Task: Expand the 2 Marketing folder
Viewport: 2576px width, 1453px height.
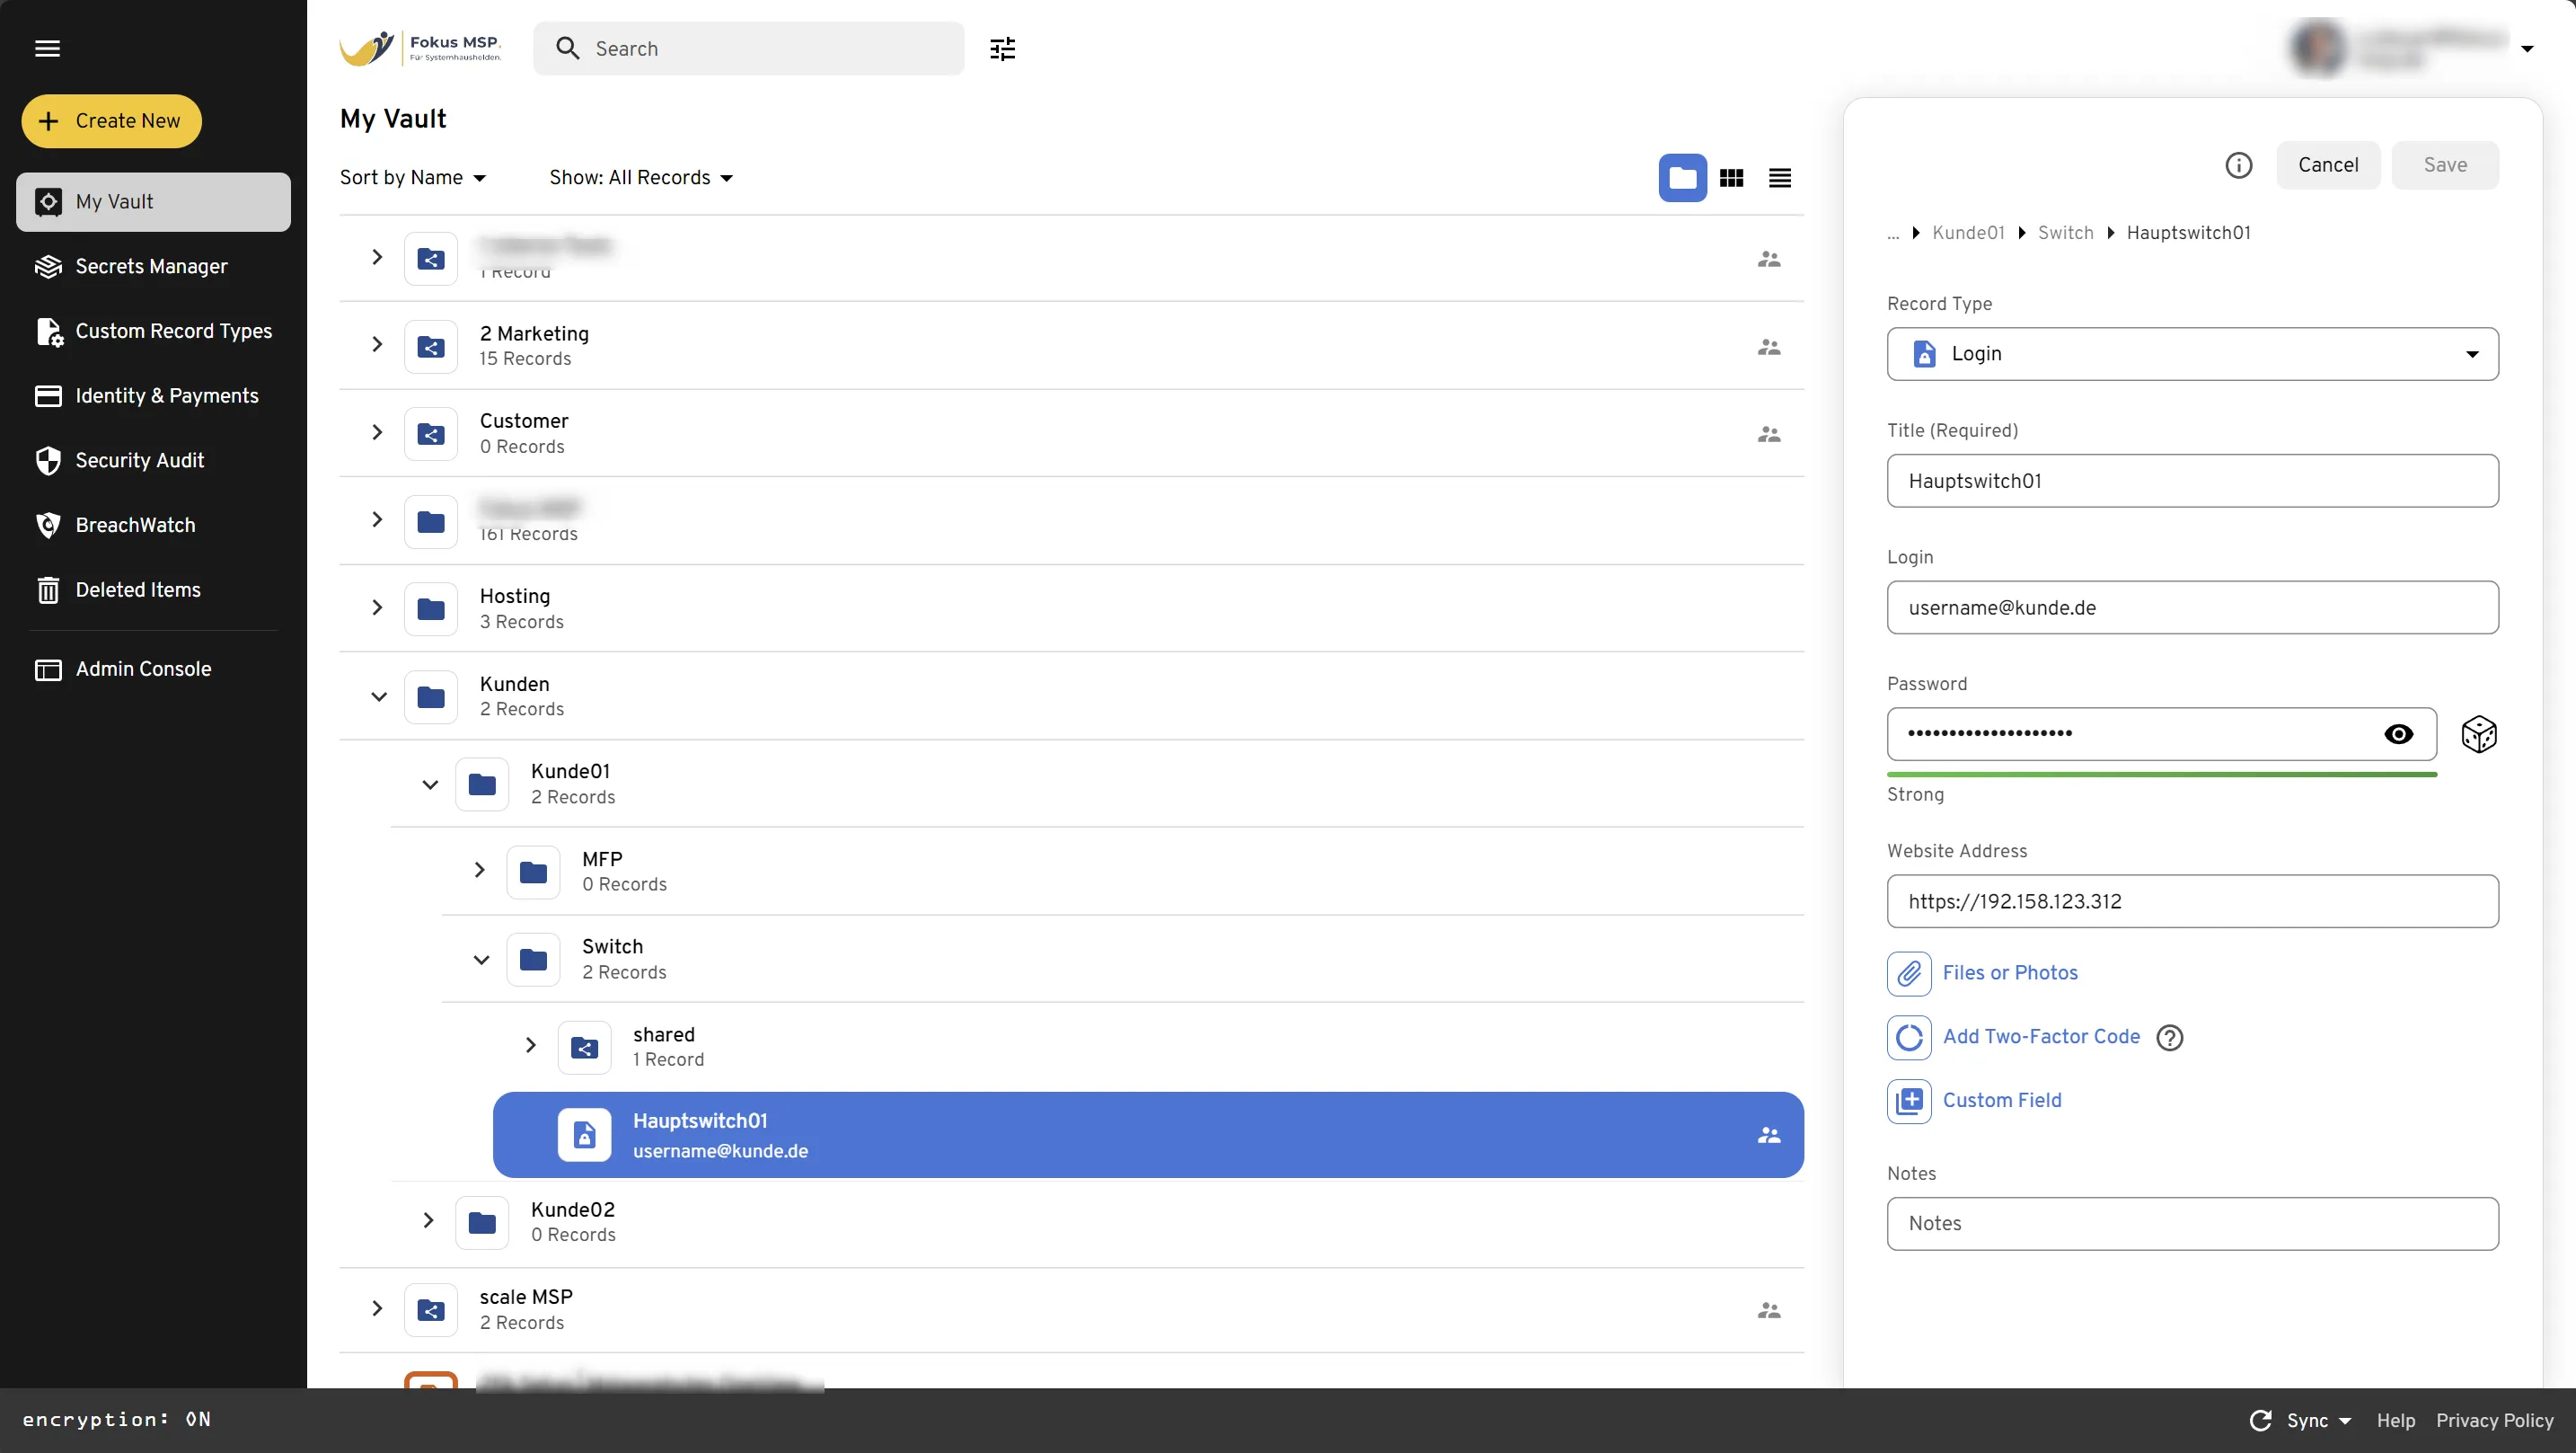Action: [x=377, y=344]
